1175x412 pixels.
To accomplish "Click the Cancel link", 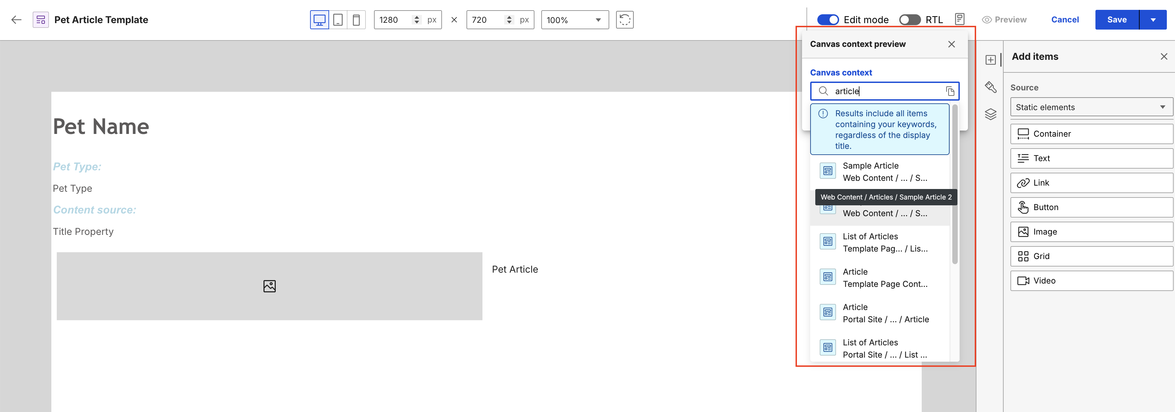I will [1065, 20].
